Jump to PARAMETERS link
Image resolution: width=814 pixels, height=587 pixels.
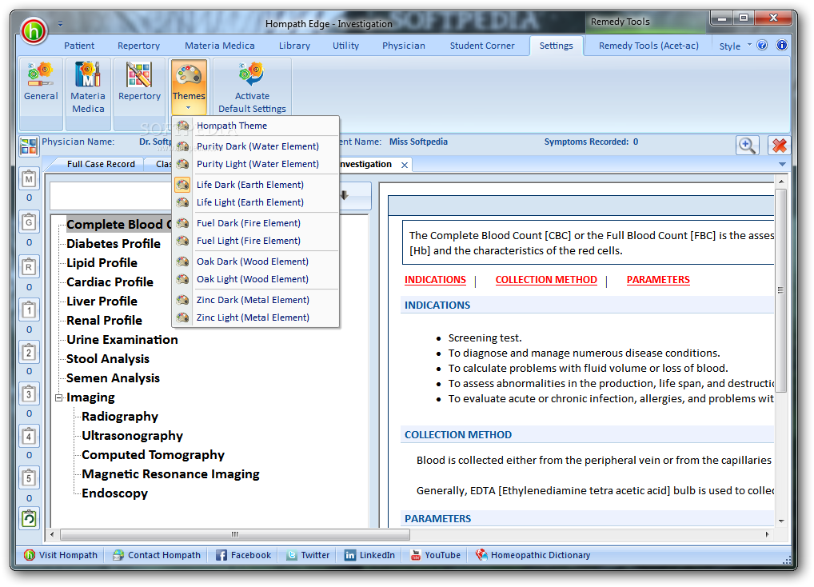(658, 280)
